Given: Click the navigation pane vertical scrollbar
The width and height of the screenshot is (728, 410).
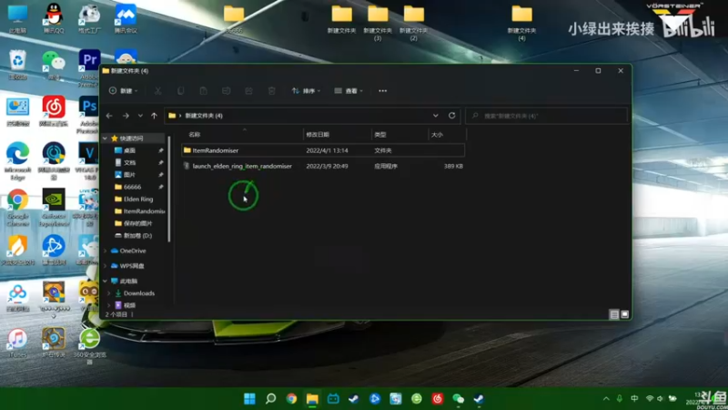Looking at the screenshot, I should 169,189.
